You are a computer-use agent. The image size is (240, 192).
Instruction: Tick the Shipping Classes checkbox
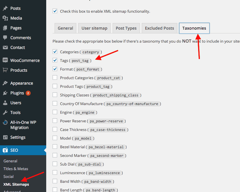point(55,95)
